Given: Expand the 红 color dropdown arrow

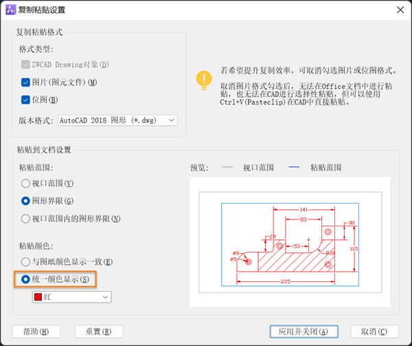Looking at the screenshot, I should point(105,297).
